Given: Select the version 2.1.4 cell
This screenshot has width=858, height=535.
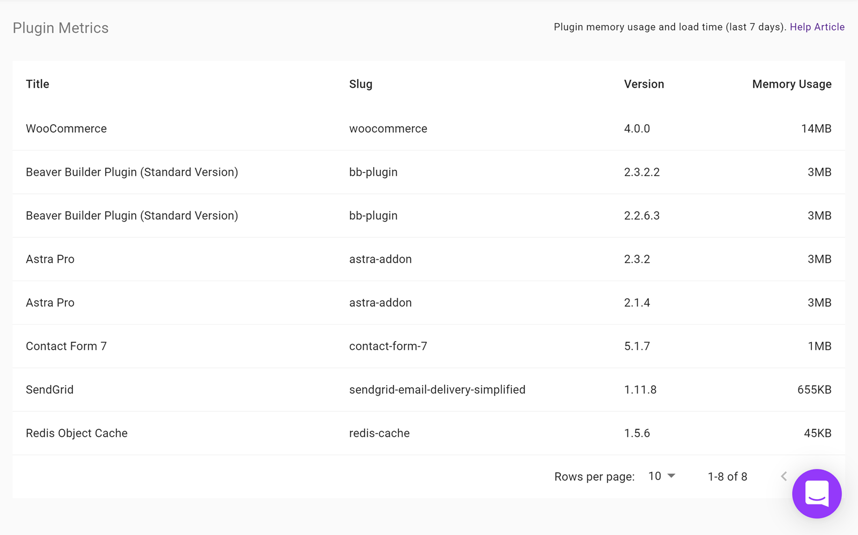Looking at the screenshot, I should pos(637,303).
